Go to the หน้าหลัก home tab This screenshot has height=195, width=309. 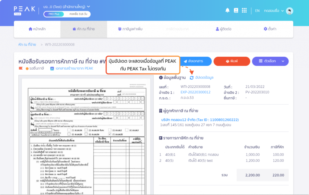pyautogui.click(x=37, y=29)
